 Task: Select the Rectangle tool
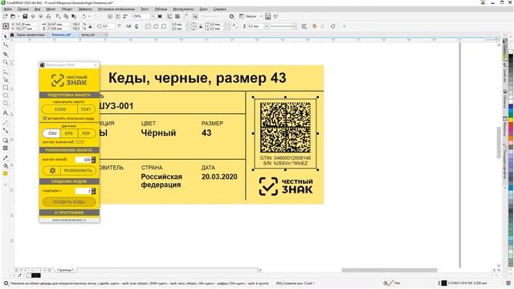6,88
